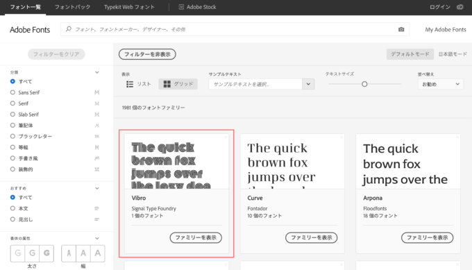Choose the heaviest weight G icon
472x270 pixels.
[47, 253]
